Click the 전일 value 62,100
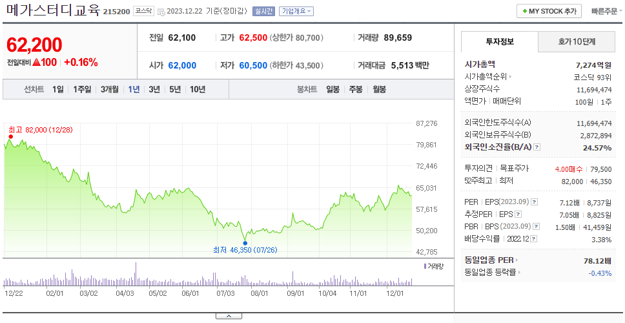The width and height of the screenshot is (625, 323). 182,38
